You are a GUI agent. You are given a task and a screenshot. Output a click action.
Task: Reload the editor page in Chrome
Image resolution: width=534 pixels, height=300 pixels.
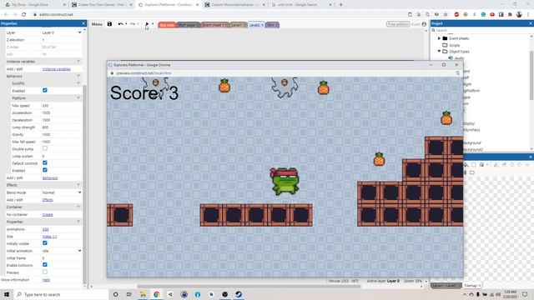point(24,14)
